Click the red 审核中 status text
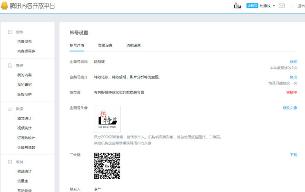This screenshot has height=192, width=305. click(x=292, y=92)
